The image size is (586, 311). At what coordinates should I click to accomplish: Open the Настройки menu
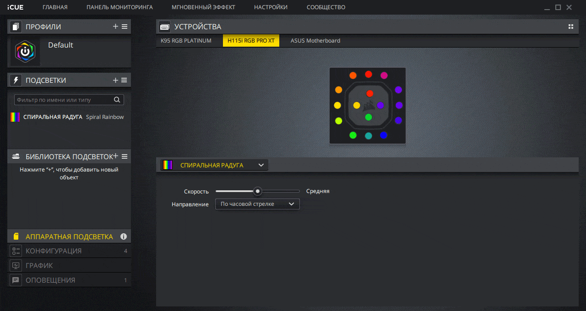click(271, 7)
